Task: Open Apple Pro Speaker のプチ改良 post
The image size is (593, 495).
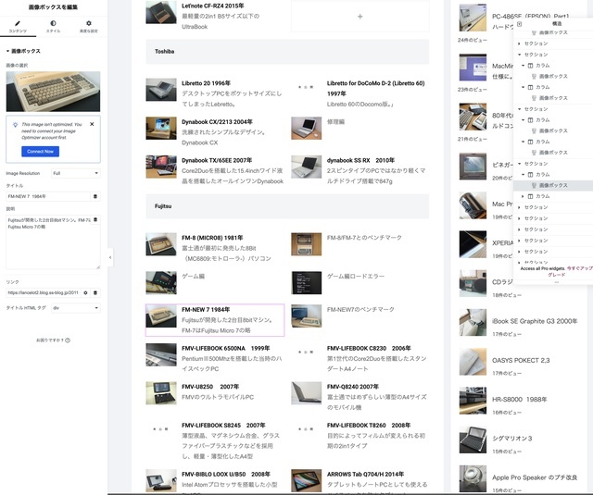Action: point(535,477)
